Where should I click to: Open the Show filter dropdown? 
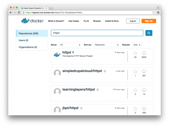coord(70,45)
